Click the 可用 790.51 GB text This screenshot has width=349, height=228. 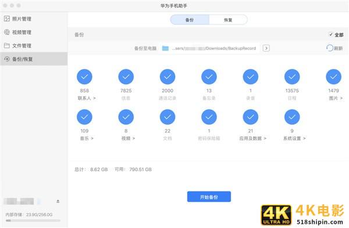tap(133, 169)
